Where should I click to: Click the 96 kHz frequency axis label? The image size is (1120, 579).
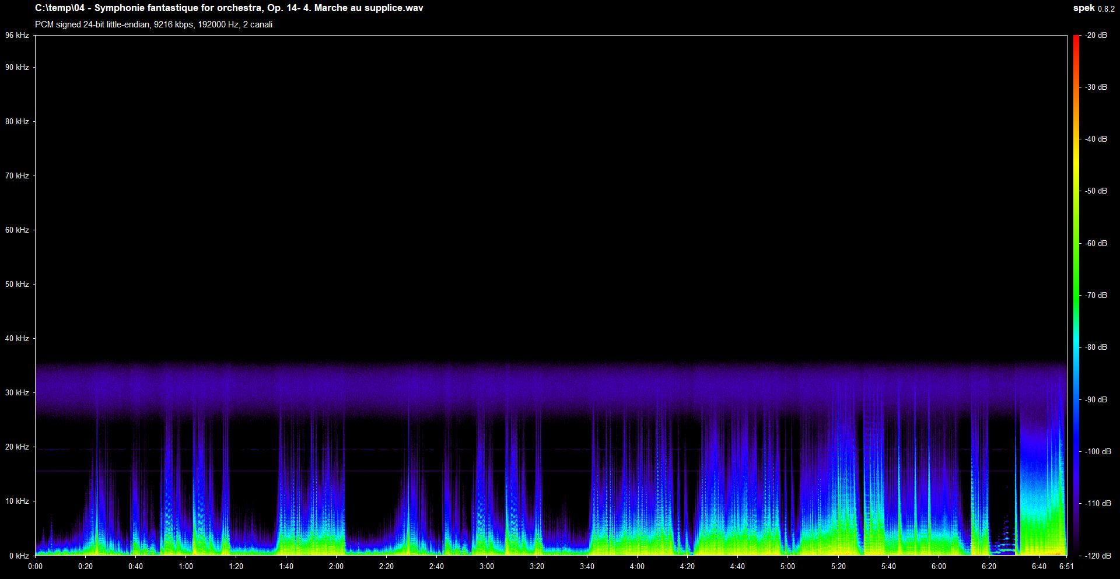click(17, 36)
